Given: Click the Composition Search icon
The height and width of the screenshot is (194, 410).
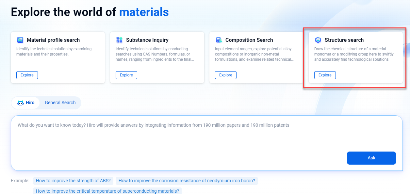Looking at the screenshot, I should pos(219,40).
